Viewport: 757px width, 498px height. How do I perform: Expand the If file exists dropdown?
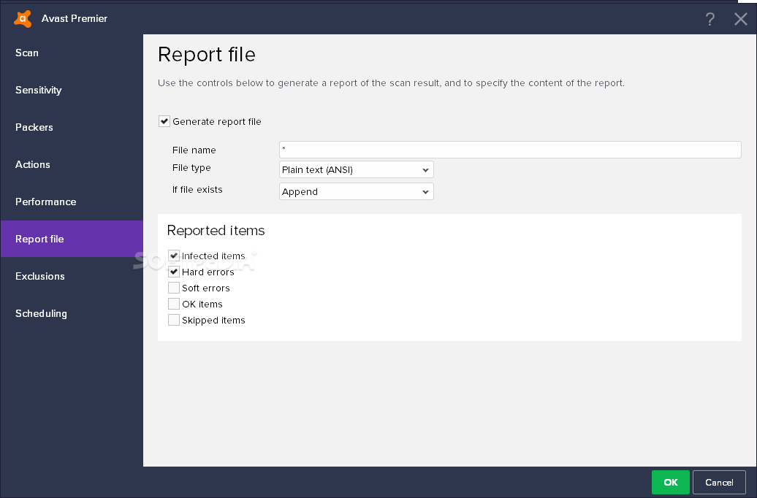(357, 191)
